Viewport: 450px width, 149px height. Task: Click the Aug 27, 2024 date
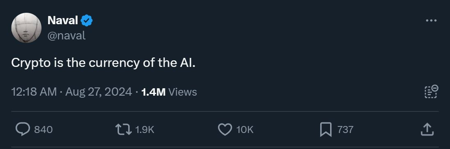[99, 92]
